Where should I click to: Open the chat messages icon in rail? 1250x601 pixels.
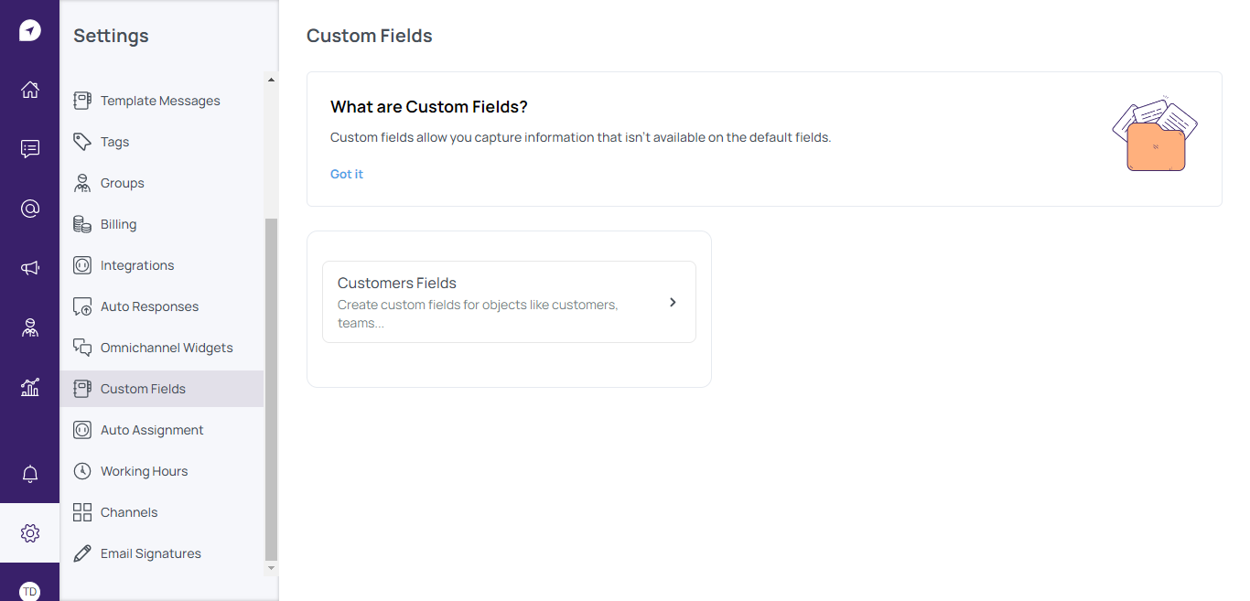30,149
